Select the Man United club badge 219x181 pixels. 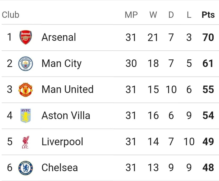coord(25,89)
